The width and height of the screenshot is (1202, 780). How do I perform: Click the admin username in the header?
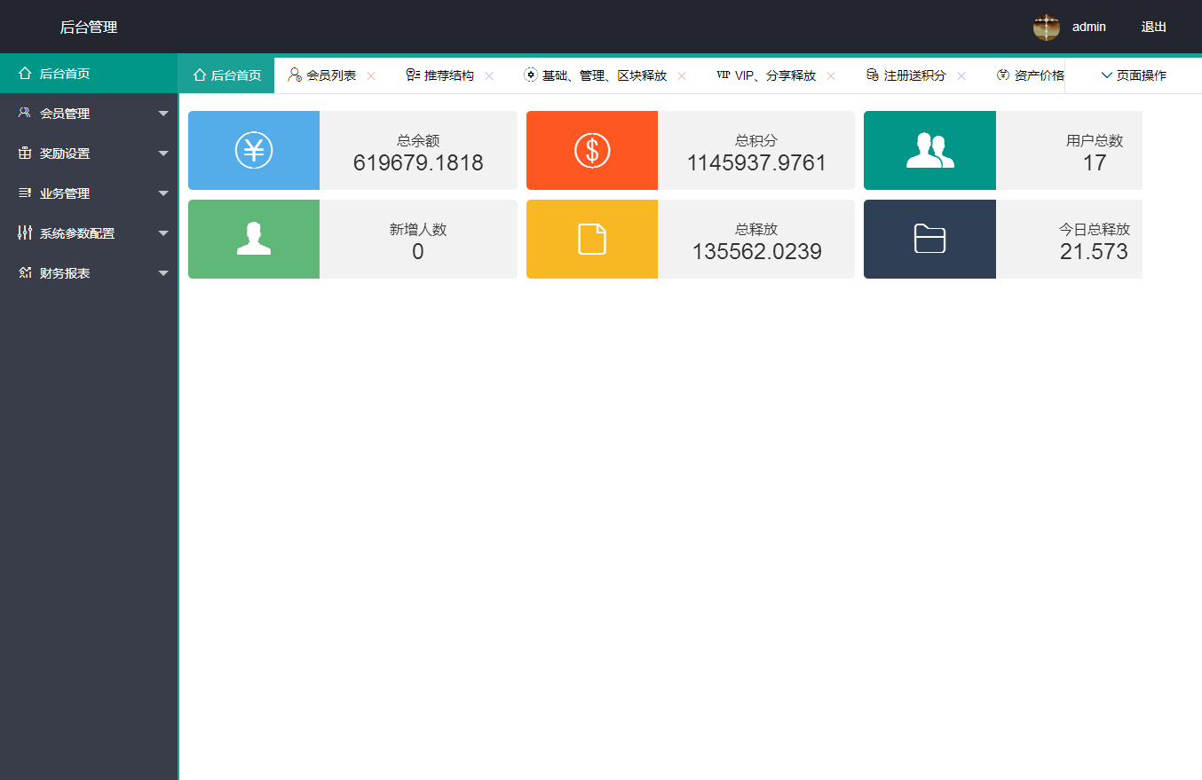1088,27
